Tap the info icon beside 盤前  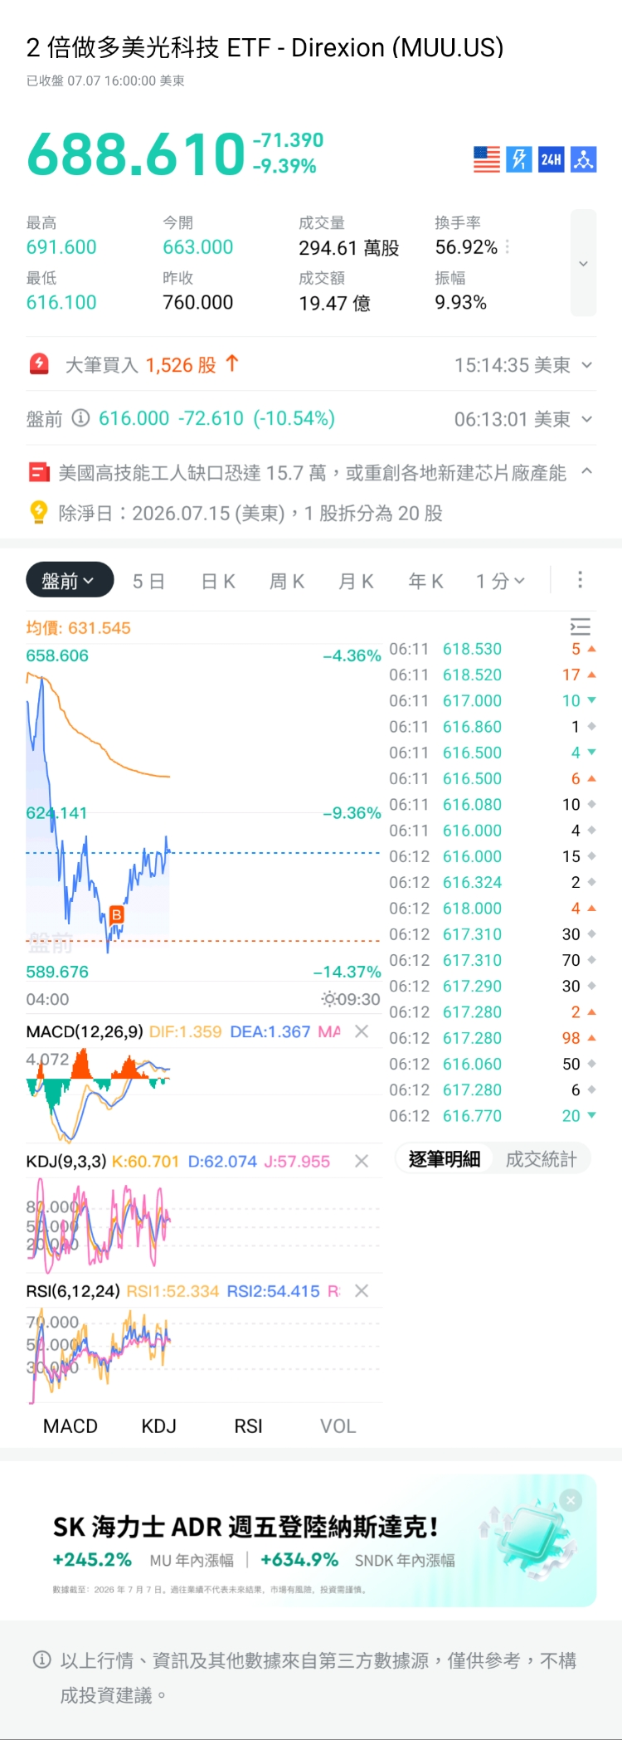click(80, 418)
